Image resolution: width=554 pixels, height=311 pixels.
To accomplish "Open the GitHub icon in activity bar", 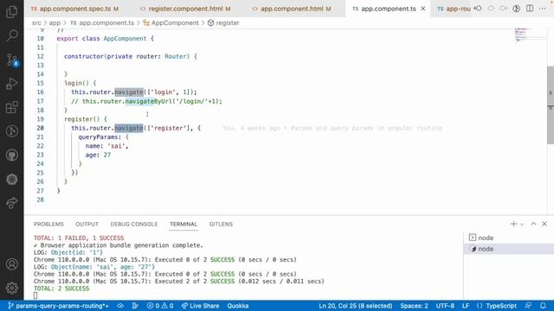I will pos(11,155).
